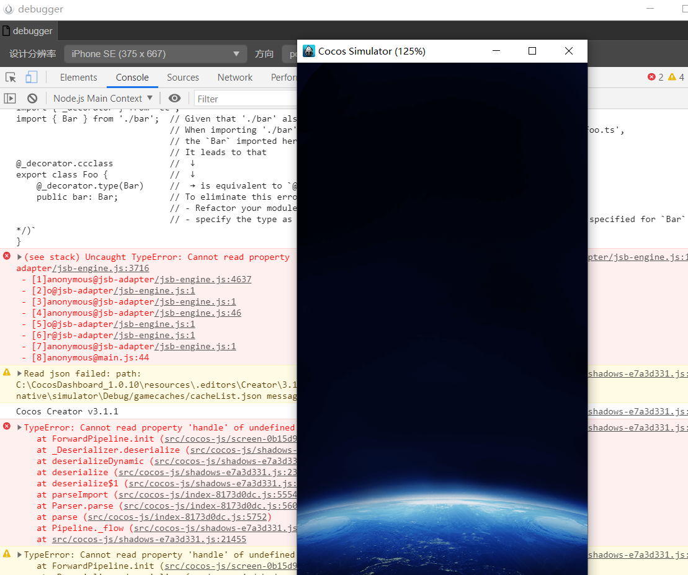688x575 pixels.
Task: Open jsb-engine.js:4637 link in stack frame 1
Action: click(203, 279)
